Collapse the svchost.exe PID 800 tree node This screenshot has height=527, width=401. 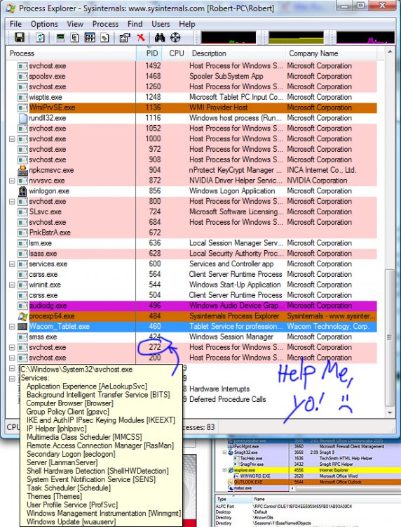(x=12, y=202)
